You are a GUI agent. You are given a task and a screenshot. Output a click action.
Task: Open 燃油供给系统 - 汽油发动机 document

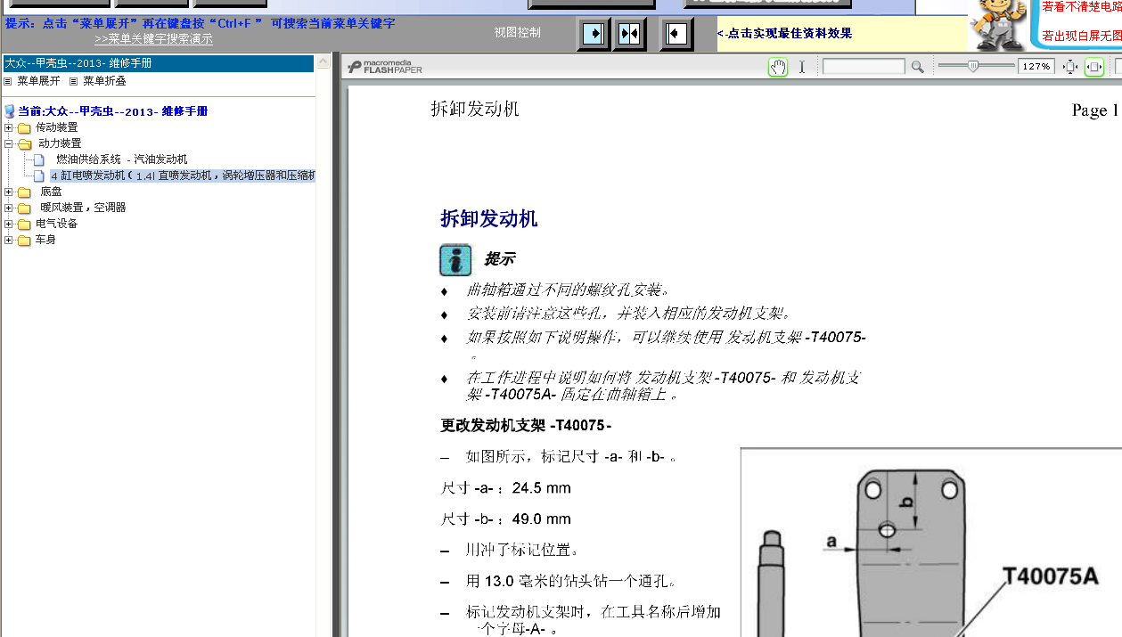coord(121,159)
